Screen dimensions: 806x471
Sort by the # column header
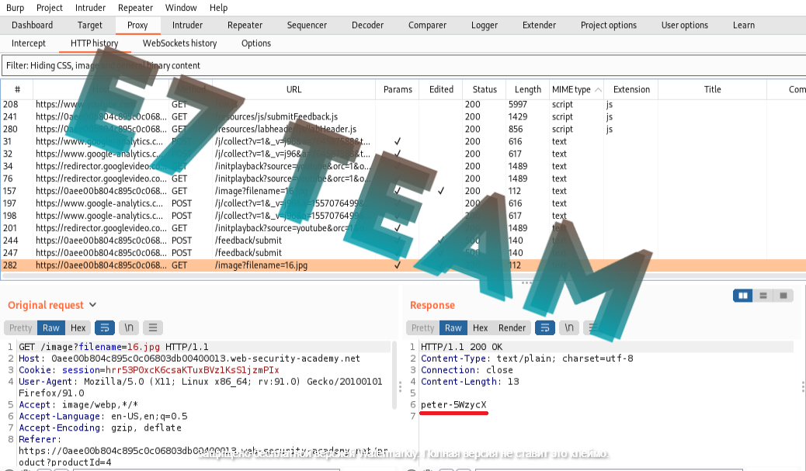(x=17, y=89)
